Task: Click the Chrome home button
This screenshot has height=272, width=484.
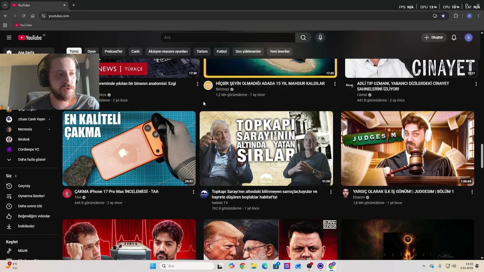Action: 33,16
